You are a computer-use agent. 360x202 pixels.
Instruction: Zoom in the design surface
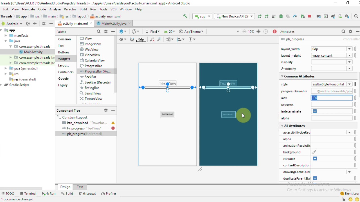[258, 32]
